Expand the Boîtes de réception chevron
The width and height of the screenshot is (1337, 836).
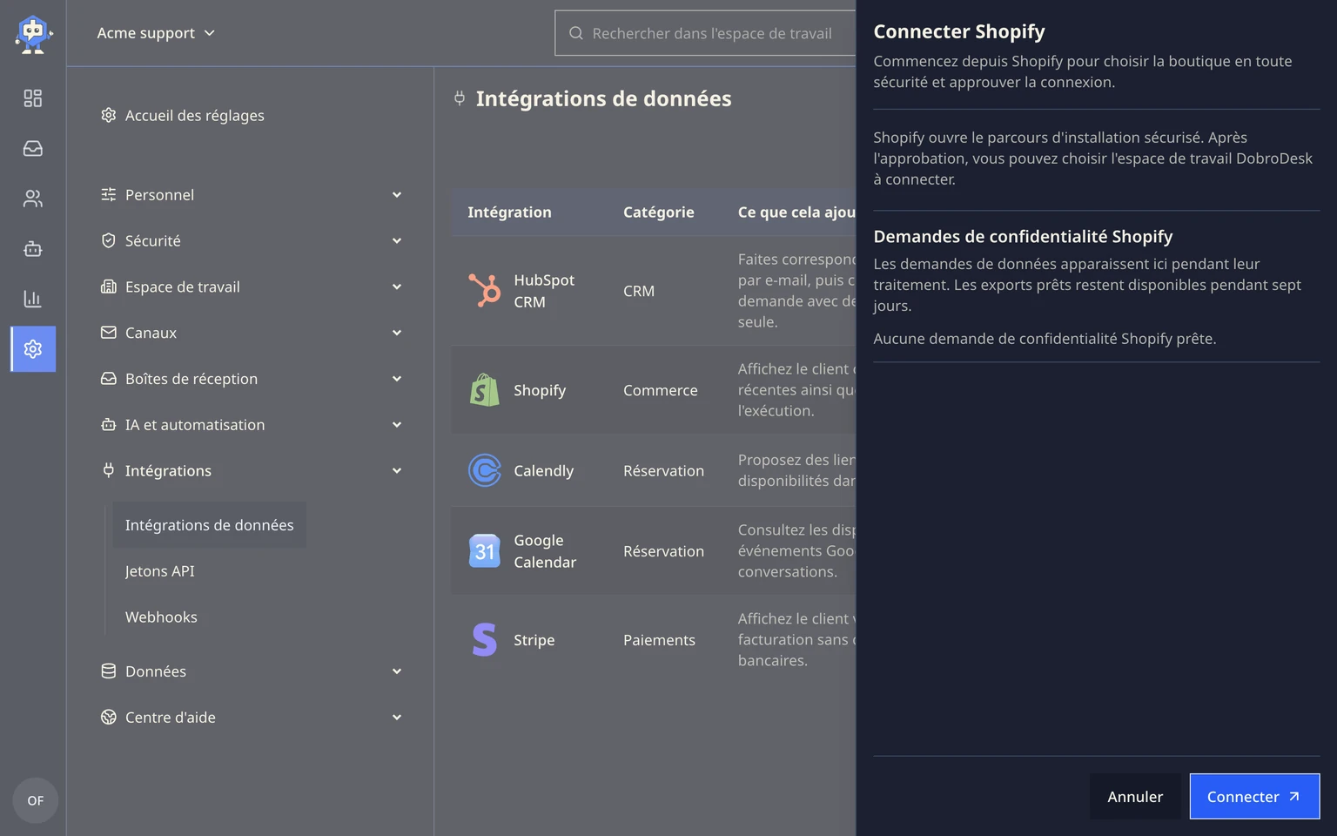397,379
